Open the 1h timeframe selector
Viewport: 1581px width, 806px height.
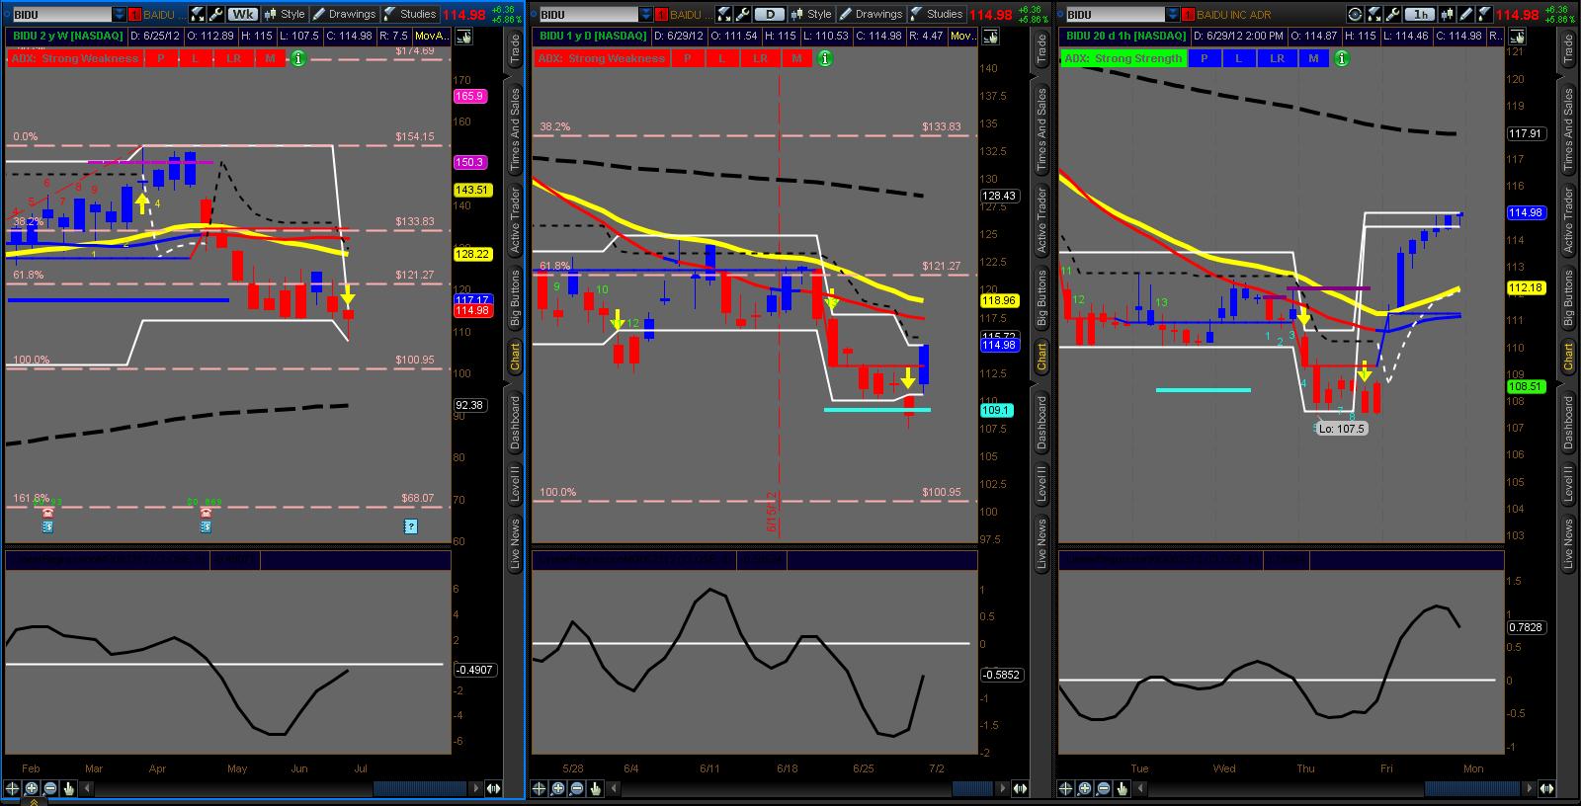tap(1421, 14)
